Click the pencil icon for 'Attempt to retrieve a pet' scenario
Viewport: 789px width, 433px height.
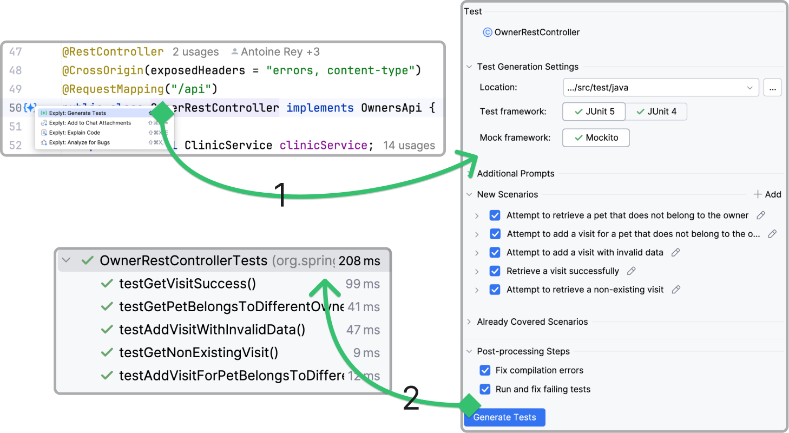pos(761,215)
